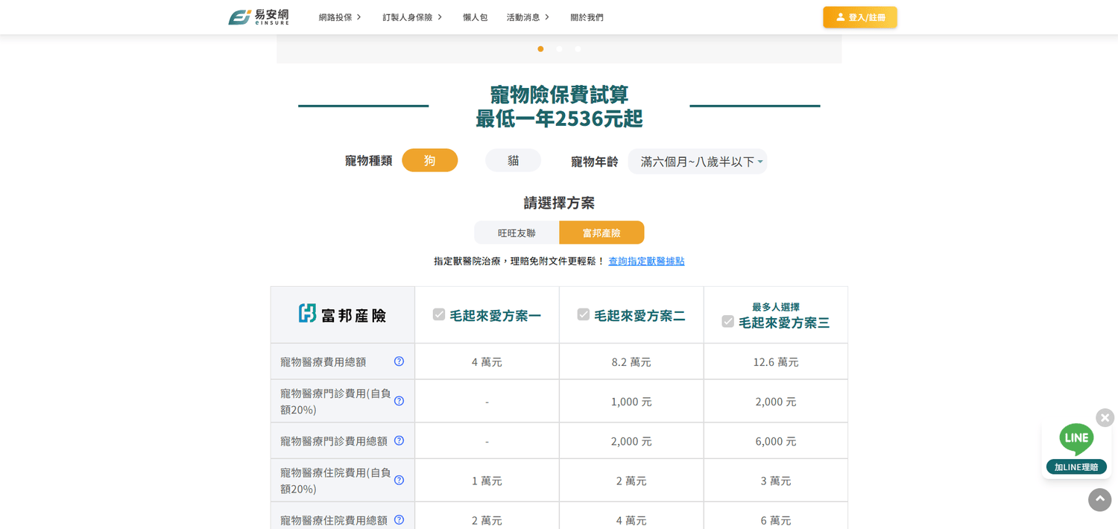
Task: Open the LINE chat icon
Action: [x=1076, y=439]
